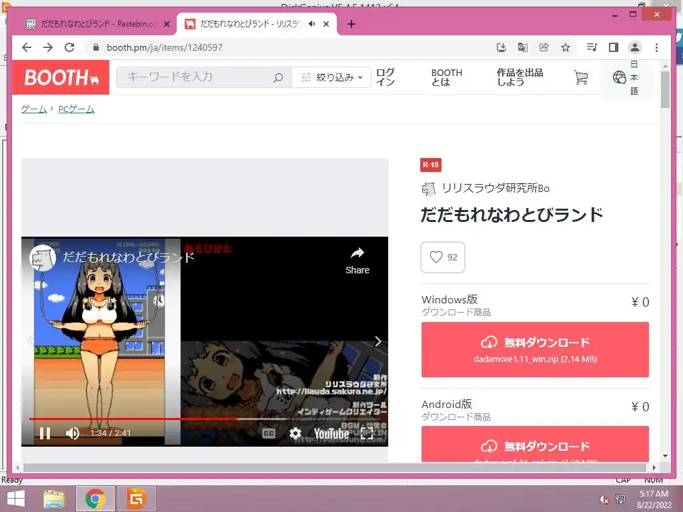
Task: Open File Explorer from the taskbar
Action: click(54, 499)
